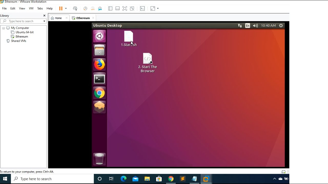Open the VM menu

(31, 8)
